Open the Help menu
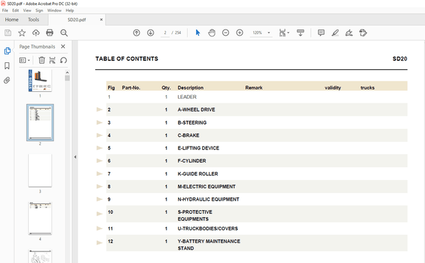 pyautogui.click(x=70, y=10)
